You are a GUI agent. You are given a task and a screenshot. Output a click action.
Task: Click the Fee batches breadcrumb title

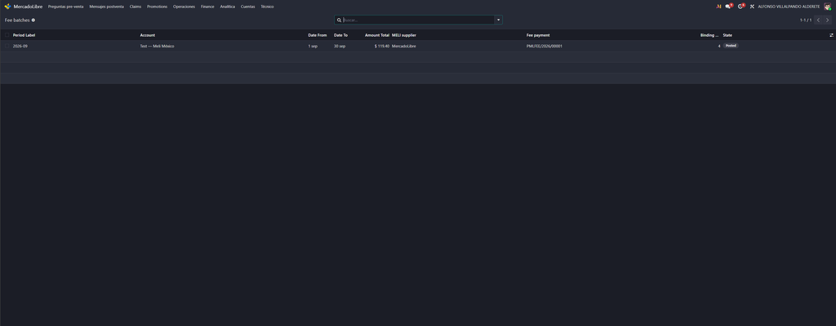[17, 20]
